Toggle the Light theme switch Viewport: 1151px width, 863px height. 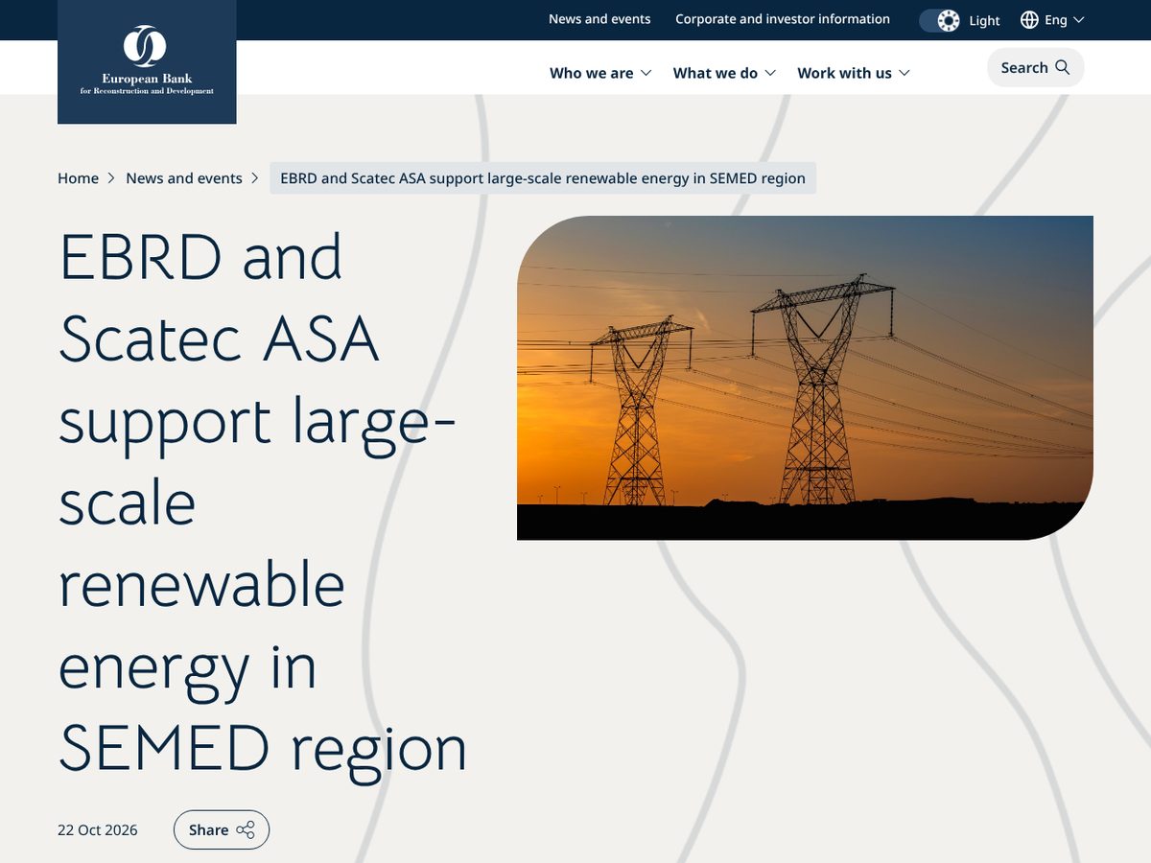coord(939,20)
